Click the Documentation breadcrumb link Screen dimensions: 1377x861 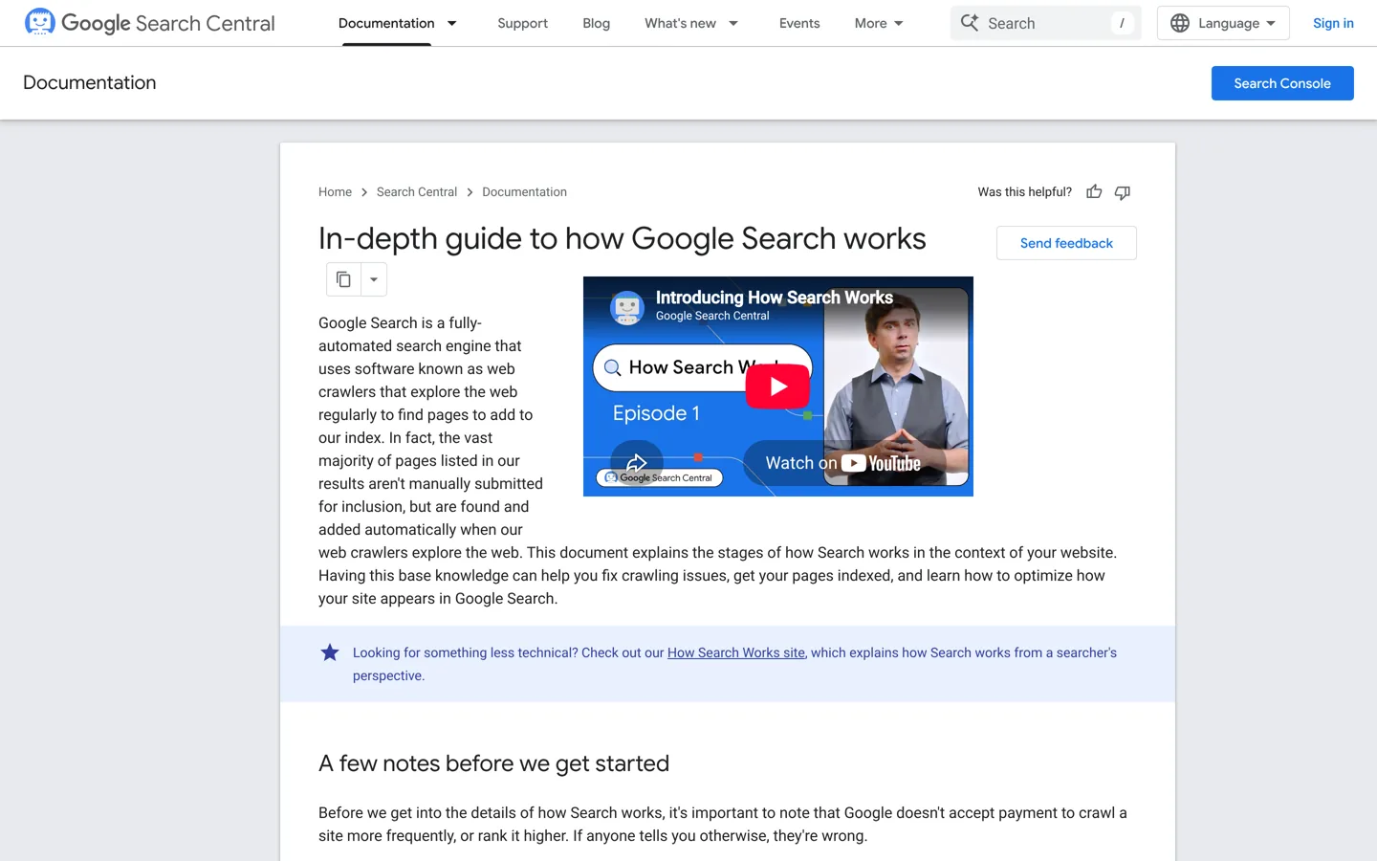(524, 192)
